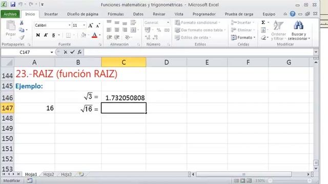Click the insert function fx icon

[79, 52]
